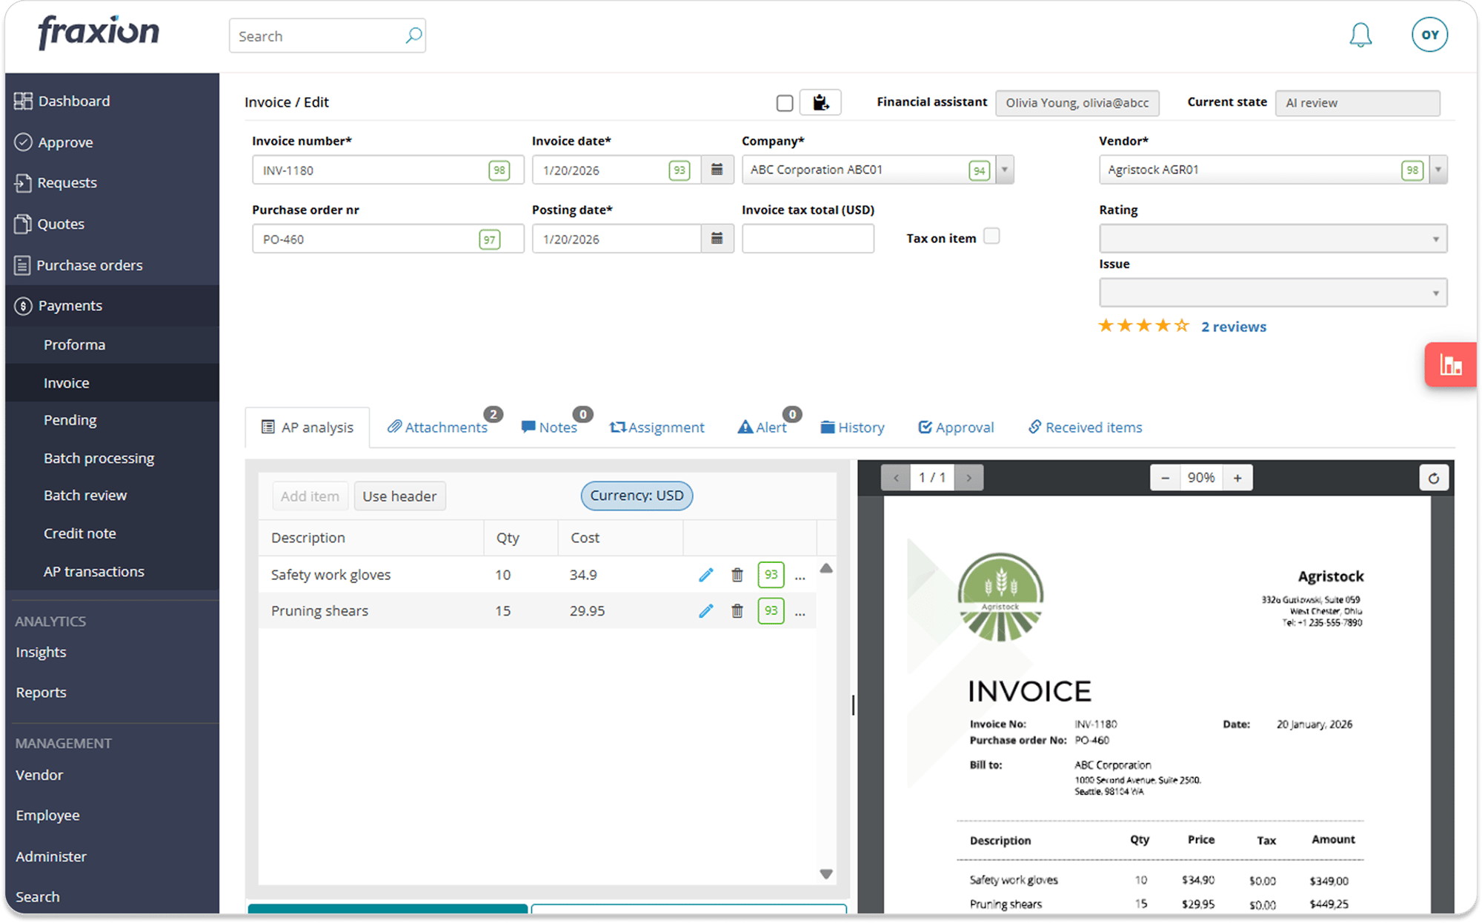
Task: Switch to the Attachments tab
Action: (x=439, y=427)
